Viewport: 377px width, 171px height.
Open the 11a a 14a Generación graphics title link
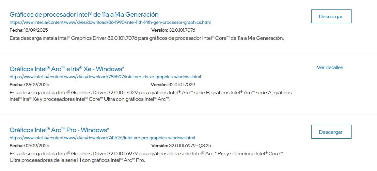pyautogui.click(x=84, y=15)
